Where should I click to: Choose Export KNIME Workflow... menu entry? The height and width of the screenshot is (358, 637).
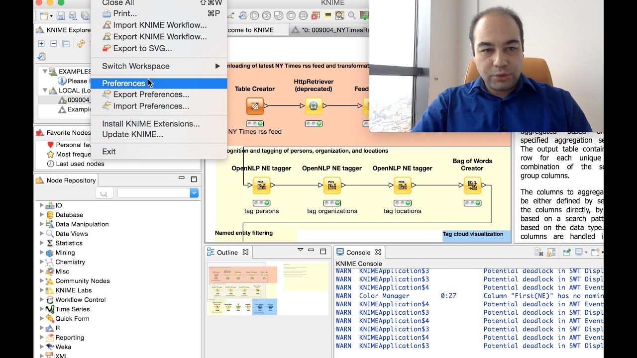(159, 37)
